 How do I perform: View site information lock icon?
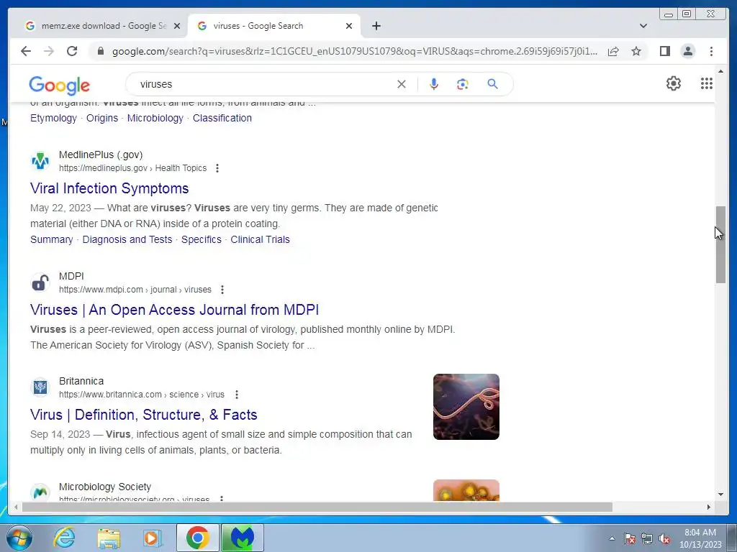point(100,51)
